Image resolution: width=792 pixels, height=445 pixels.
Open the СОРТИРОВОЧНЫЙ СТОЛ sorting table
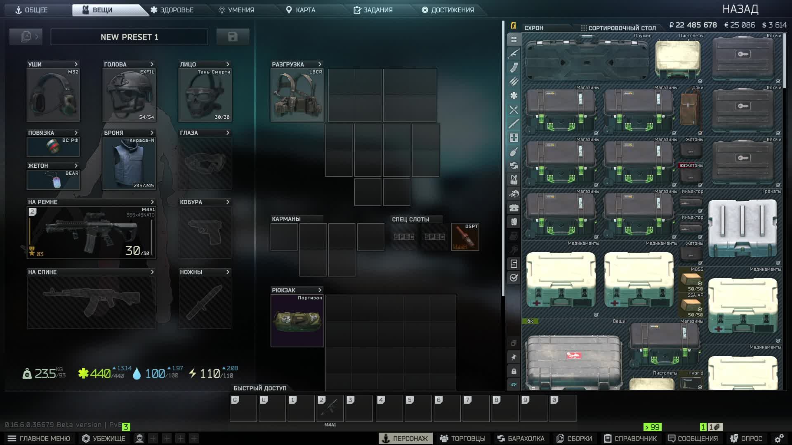(618, 28)
